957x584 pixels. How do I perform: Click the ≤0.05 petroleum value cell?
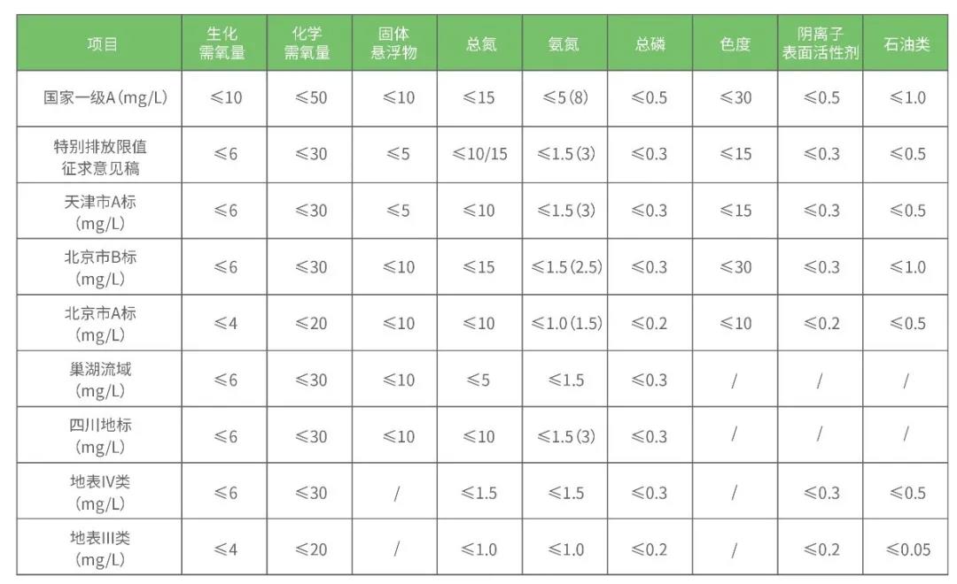[906, 549]
